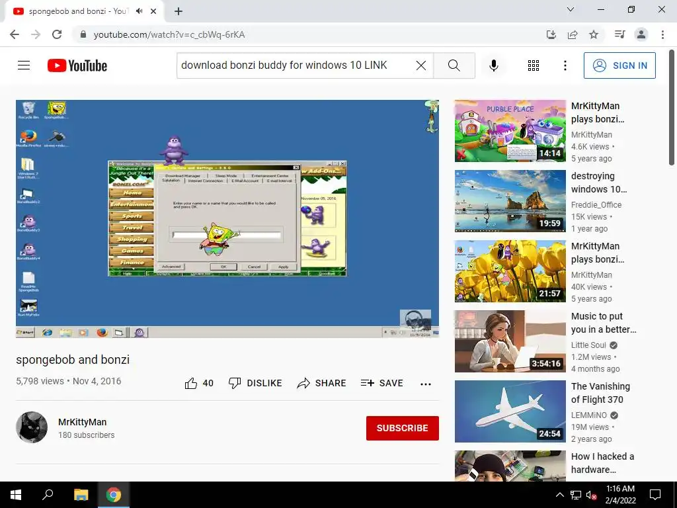Viewport: 677px width, 508px height.
Task: Open MrKittyMan channel avatar
Action: click(32, 427)
